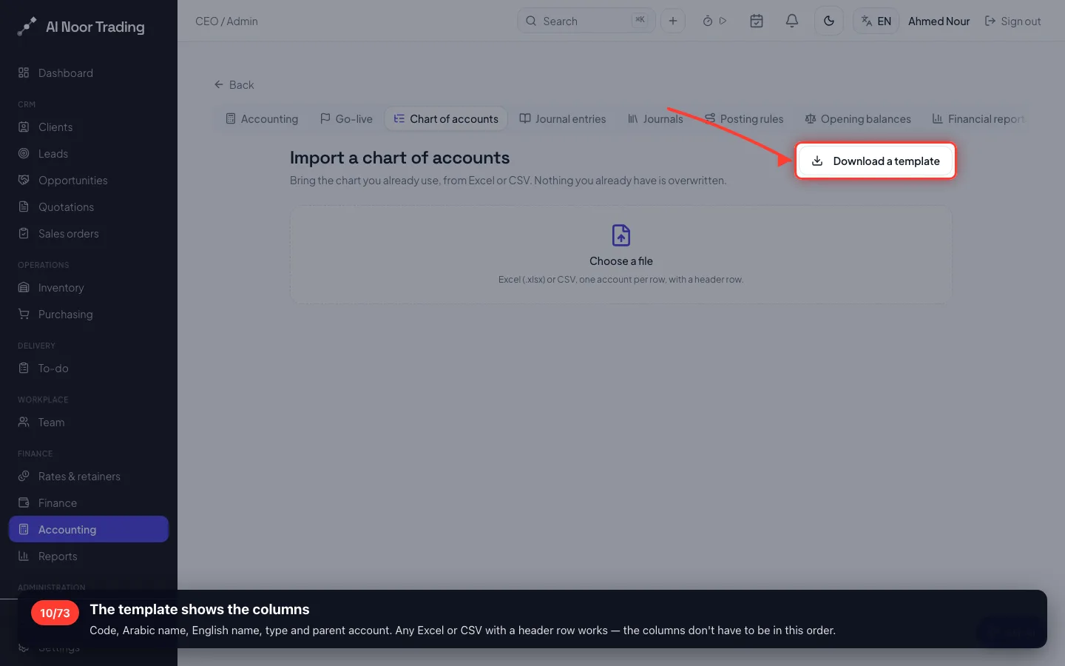Open To-do in the sidebar

(89, 368)
